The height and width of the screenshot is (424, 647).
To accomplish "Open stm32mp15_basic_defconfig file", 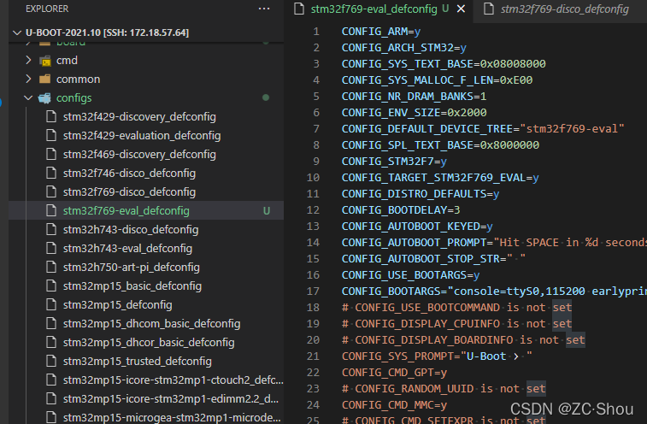I will (132, 286).
